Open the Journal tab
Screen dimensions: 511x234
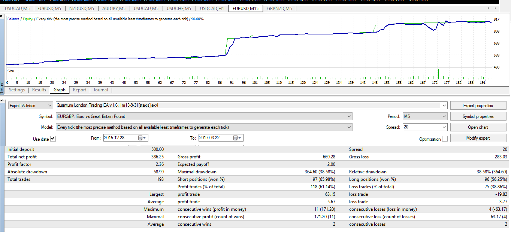click(x=101, y=90)
